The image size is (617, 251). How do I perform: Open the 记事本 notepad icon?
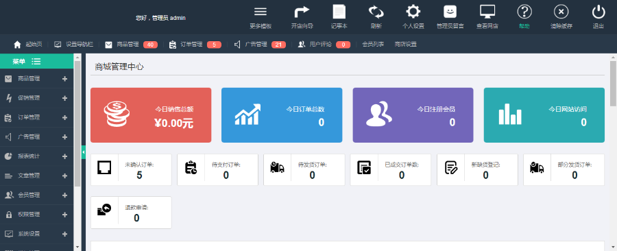(339, 12)
